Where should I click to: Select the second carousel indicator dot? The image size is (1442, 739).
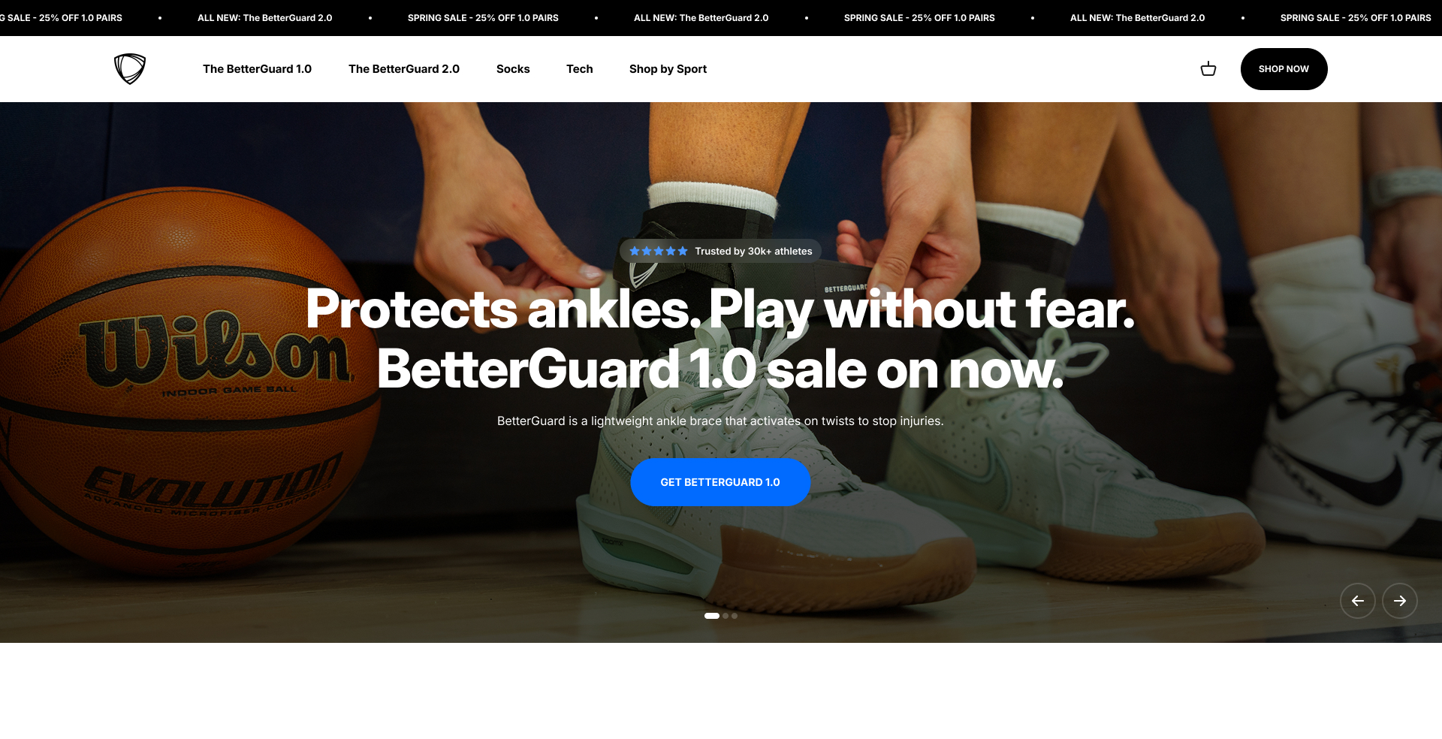(x=726, y=616)
